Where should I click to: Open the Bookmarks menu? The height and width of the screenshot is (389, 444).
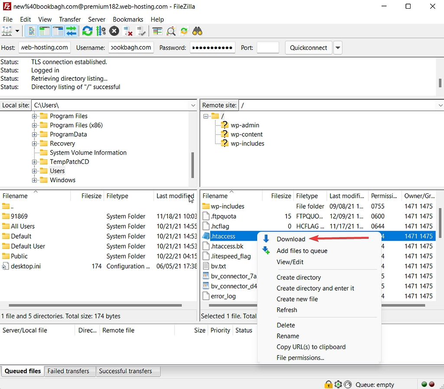(128, 20)
